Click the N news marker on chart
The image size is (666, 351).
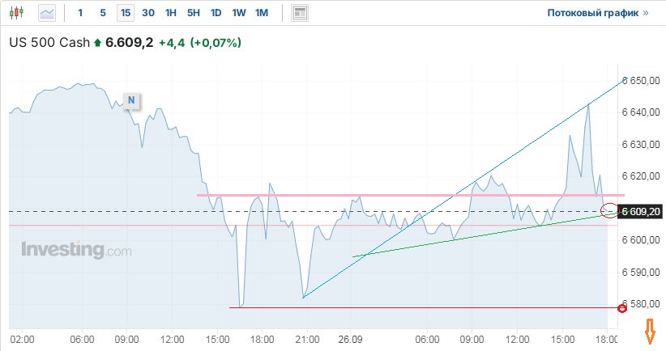(130, 100)
